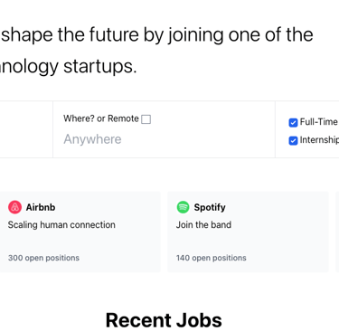339x331 pixels.
Task: Click the Recent Jobs heading
Action: [x=164, y=320]
